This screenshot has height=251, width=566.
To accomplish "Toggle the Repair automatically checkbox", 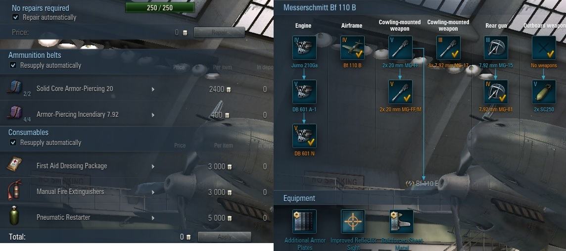I will point(15,17).
